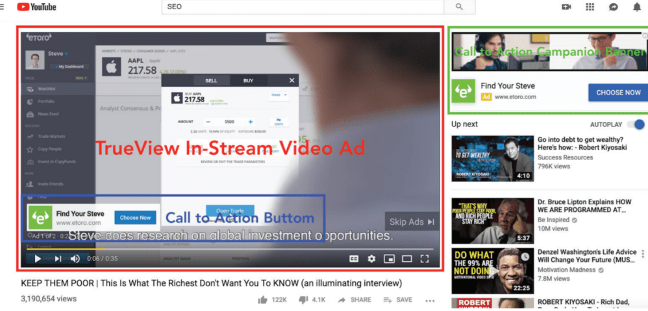Click the search magnifier button
The image size is (648, 311).
pos(459,7)
